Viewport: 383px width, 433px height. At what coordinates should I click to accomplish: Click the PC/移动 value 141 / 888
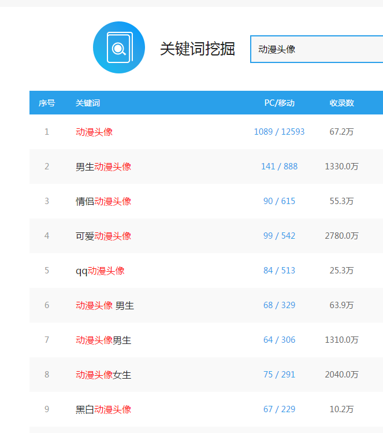click(279, 166)
